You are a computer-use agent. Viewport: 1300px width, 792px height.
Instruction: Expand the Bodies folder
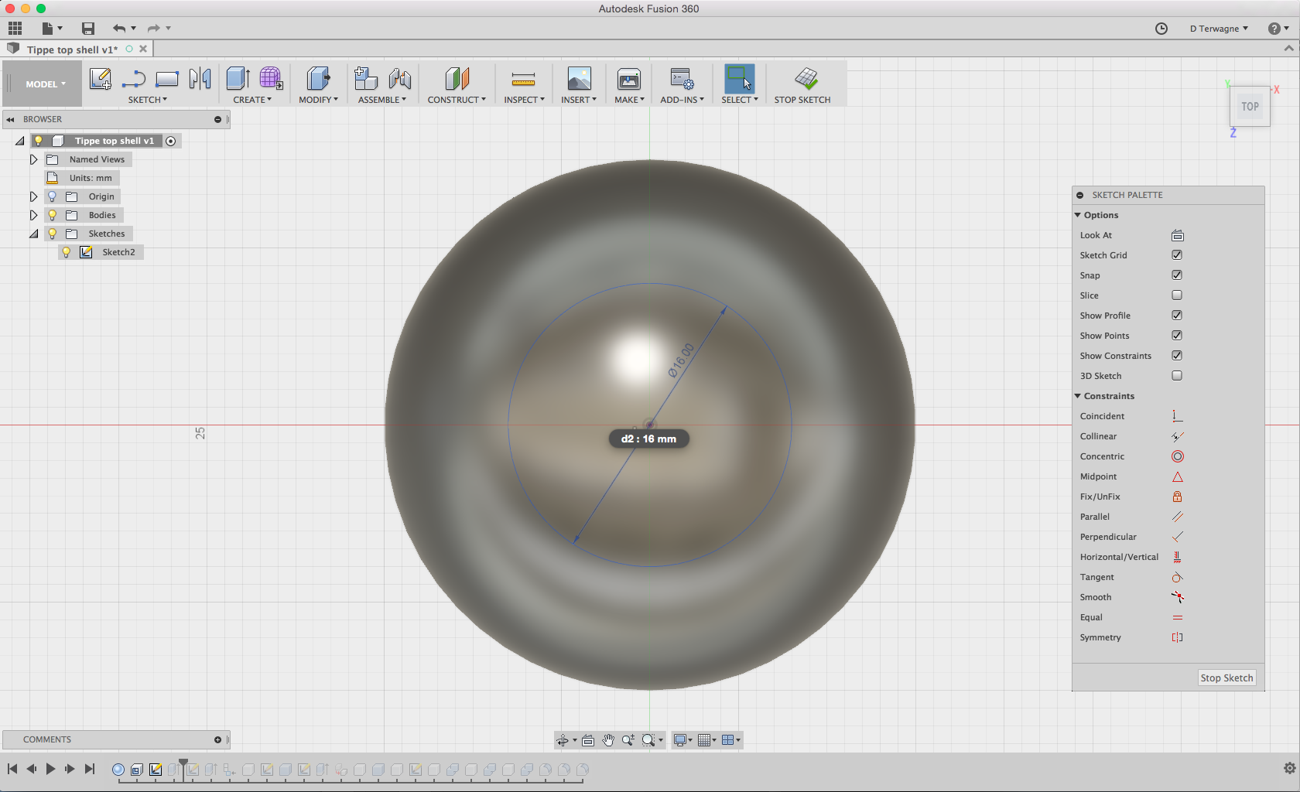pos(33,215)
